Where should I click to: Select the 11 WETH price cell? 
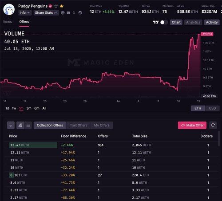click(17, 160)
